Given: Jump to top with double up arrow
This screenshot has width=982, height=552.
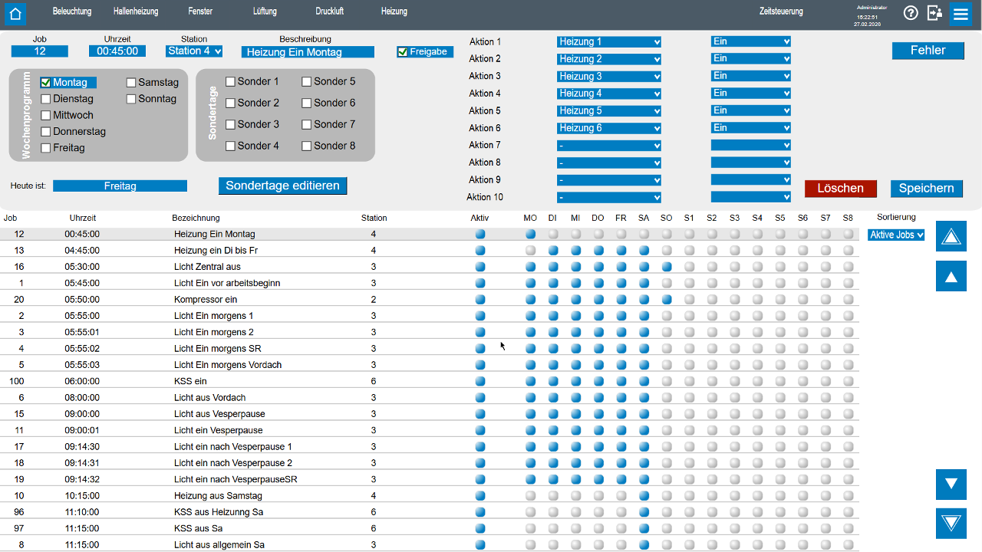Looking at the screenshot, I should point(951,236).
